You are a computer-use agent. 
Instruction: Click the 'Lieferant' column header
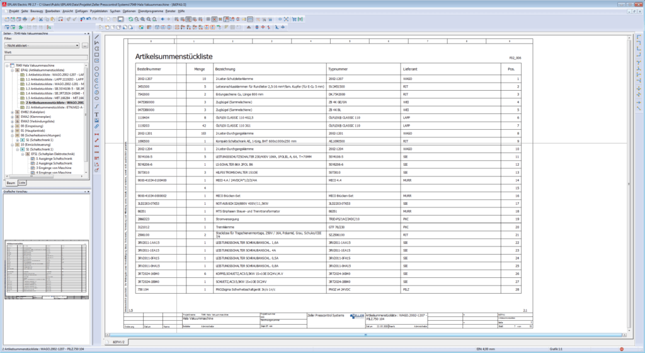pos(410,69)
